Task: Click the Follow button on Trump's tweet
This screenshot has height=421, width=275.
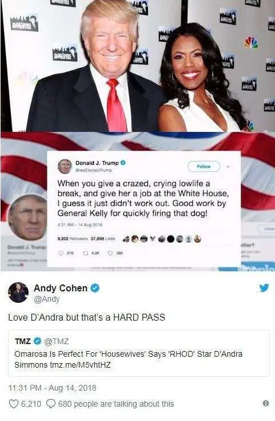Action: (204, 166)
